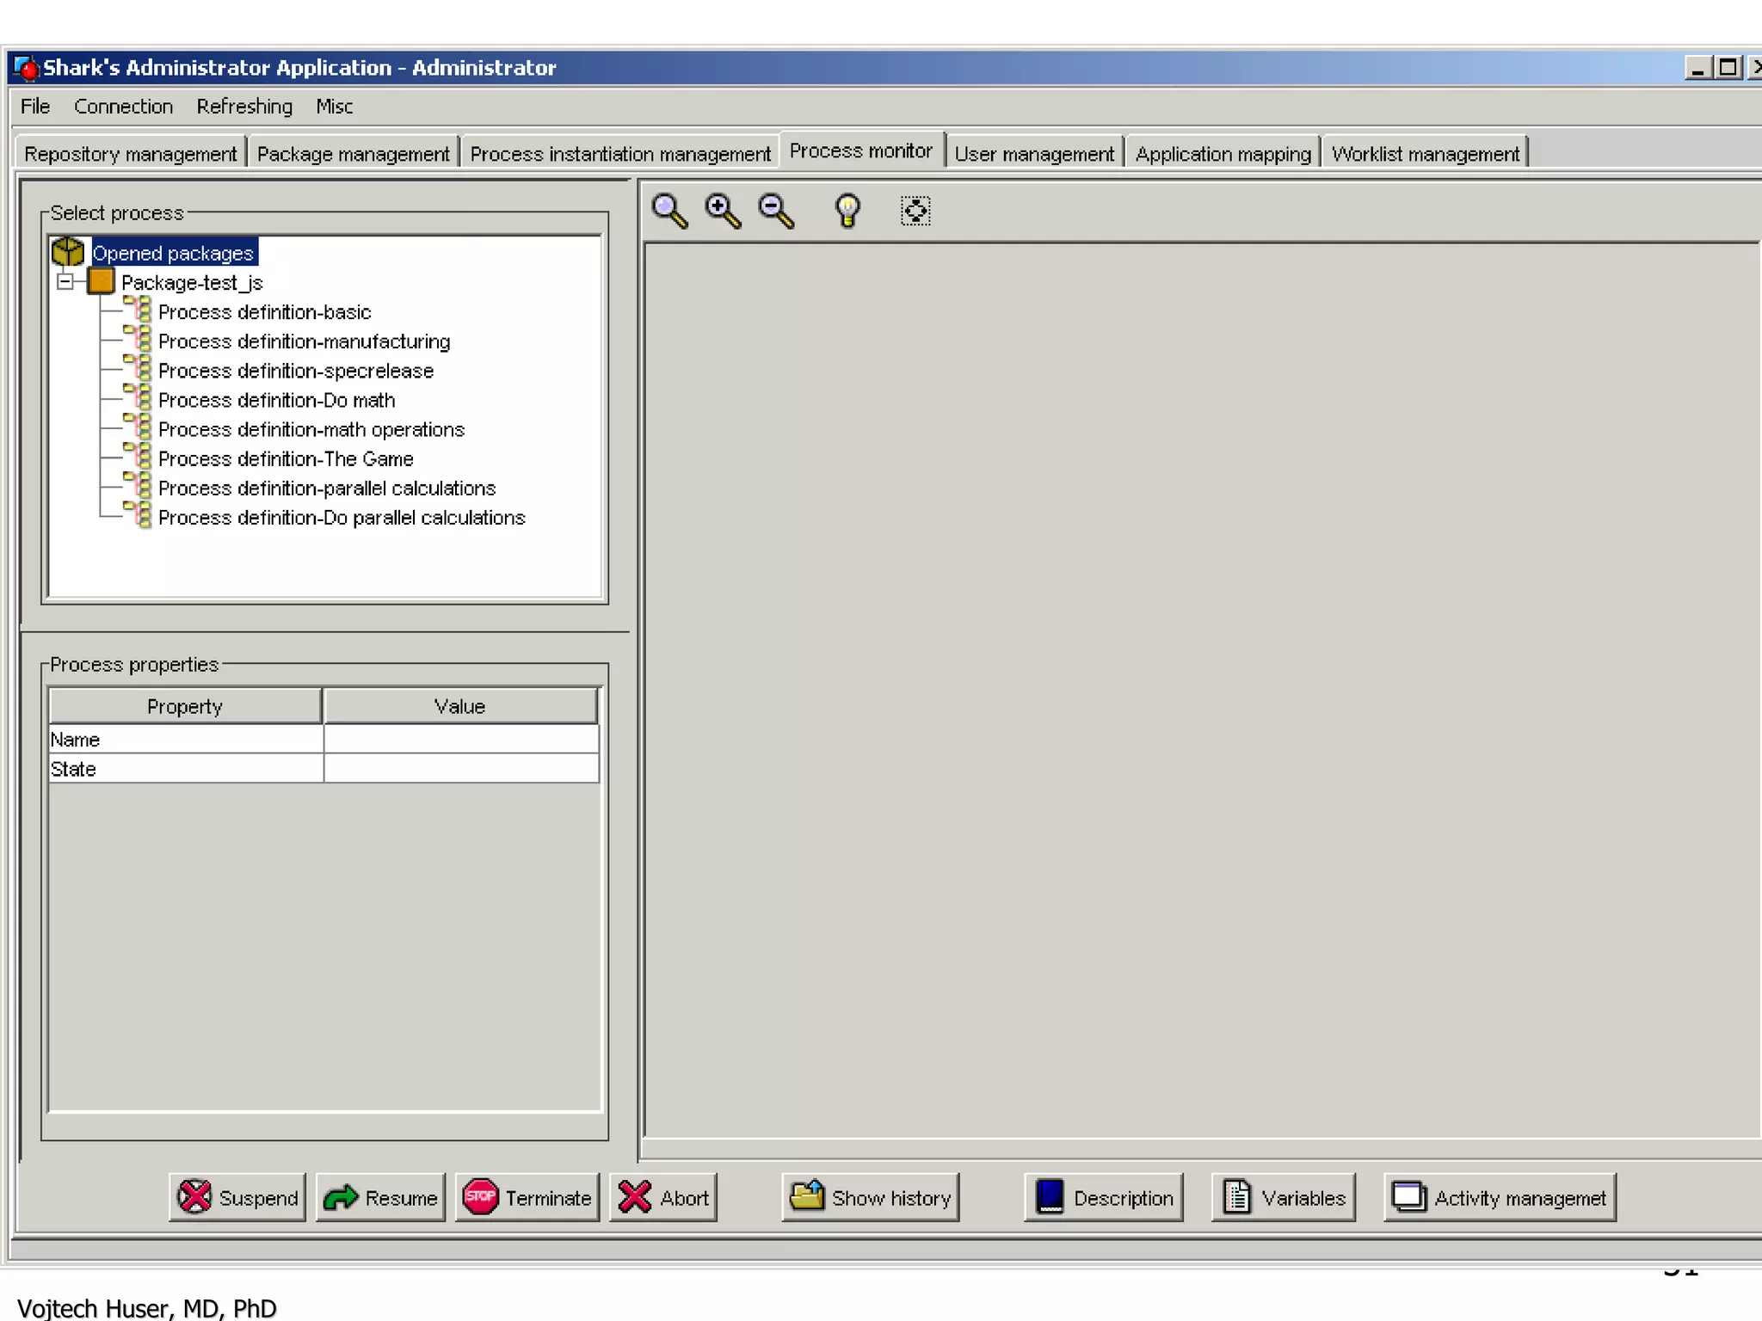
Task: Click the zoom out magnifier icon
Action: point(776,211)
